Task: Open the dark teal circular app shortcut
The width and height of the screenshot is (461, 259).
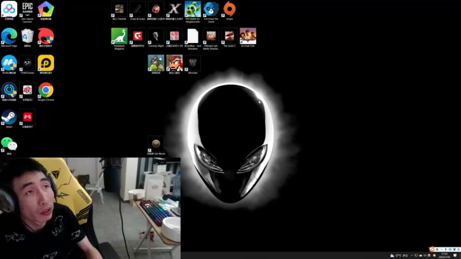Action: coord(9,90)
